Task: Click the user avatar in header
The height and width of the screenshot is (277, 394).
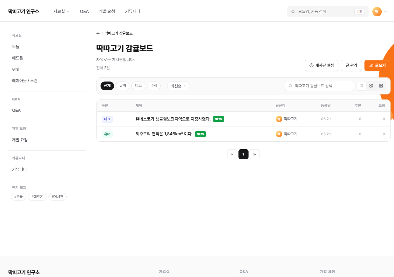Action: tap(377, 12)
